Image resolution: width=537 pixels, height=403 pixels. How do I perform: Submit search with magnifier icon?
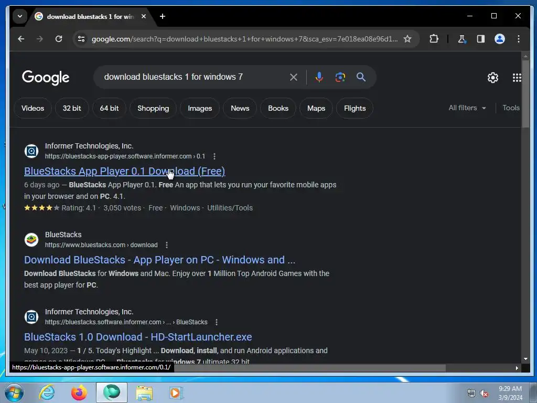[x=361, y=77]
